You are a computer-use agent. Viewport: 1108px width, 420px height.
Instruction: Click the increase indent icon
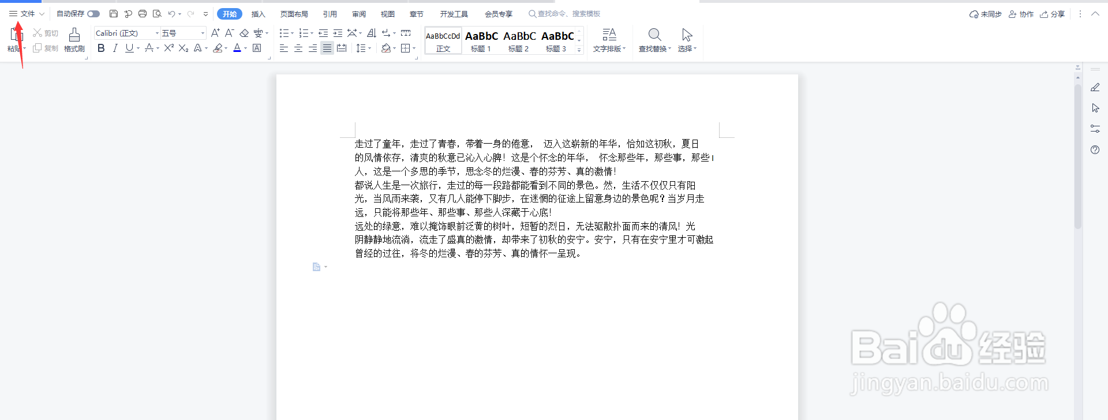pyautogui.click(x=338, y=33)
